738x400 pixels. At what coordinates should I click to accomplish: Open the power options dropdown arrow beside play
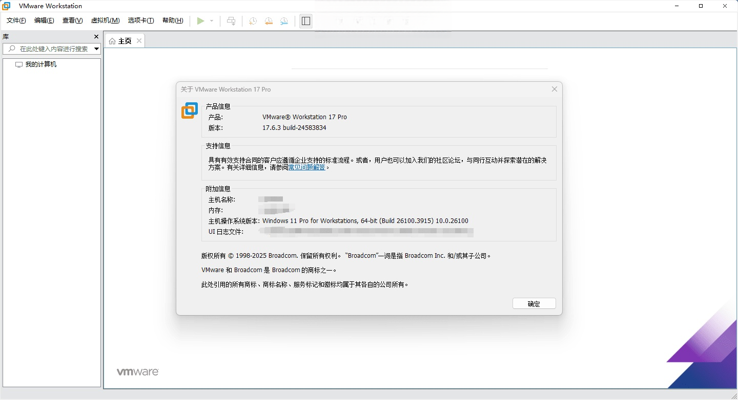[x=212, y=21]
